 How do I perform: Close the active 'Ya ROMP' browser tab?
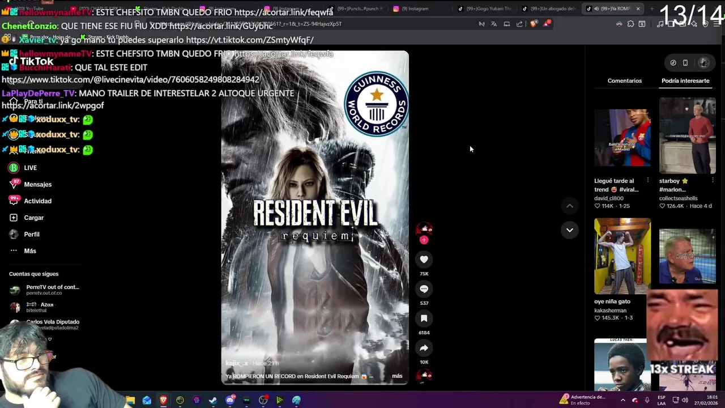click(x=638, y=8)
